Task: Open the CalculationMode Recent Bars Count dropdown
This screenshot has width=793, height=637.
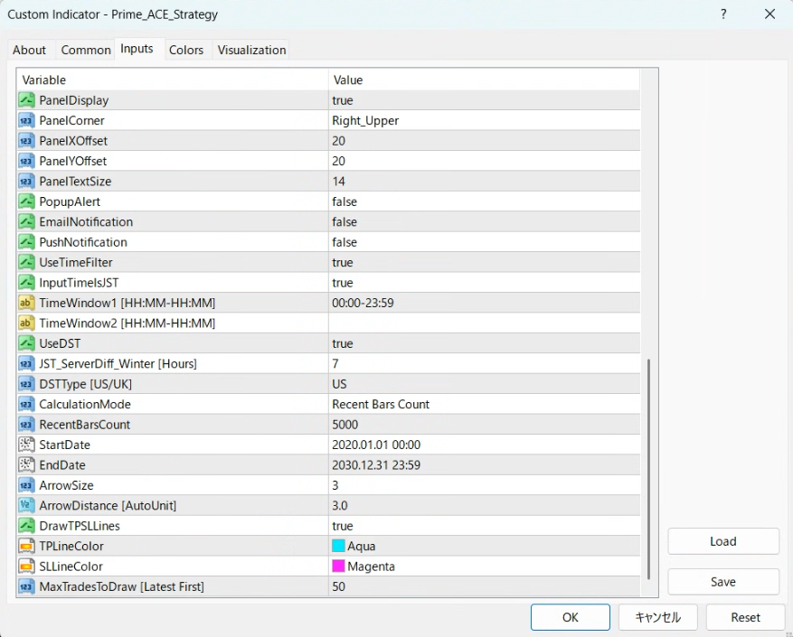Action: (x=484, y=404)
